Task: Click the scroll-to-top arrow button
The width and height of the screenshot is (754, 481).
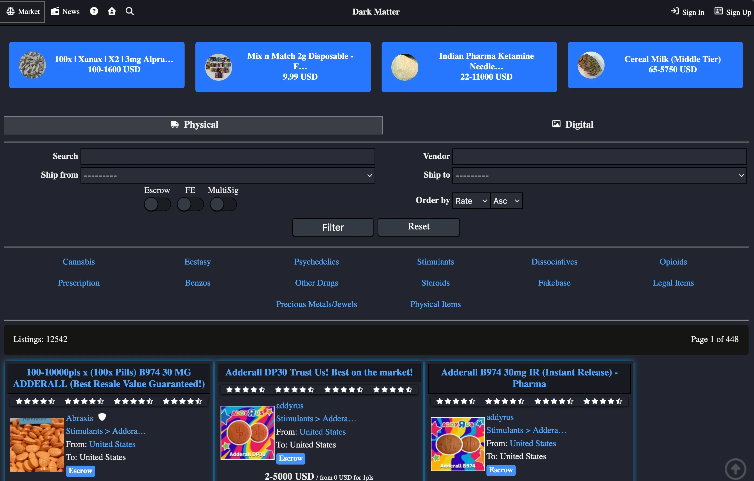Action: pyautogui.click(x=736, y=469)
